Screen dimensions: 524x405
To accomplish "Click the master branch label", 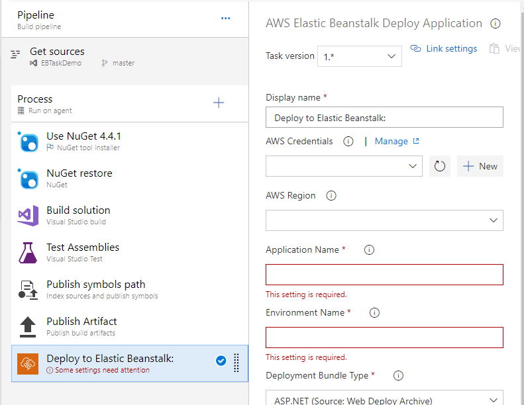I will [x=123, y=63].
